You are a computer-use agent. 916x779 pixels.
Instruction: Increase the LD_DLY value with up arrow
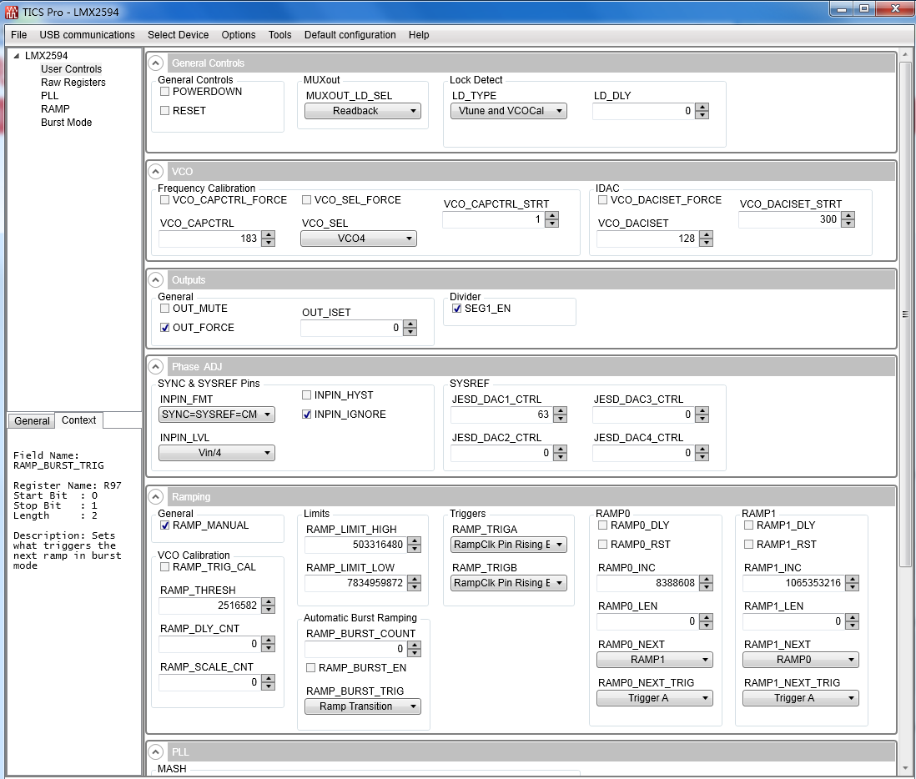coord(702,108)
